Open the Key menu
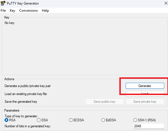168x131 pixels. 12,11
